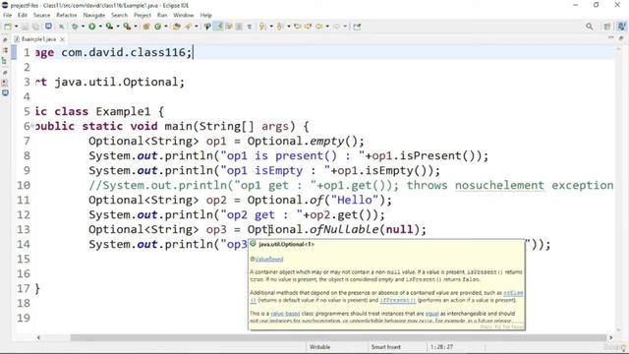This screenshot has width=629, height=354.
Task: Click the 'Writable' status bar entry
Action: click(x=319, y=347)
